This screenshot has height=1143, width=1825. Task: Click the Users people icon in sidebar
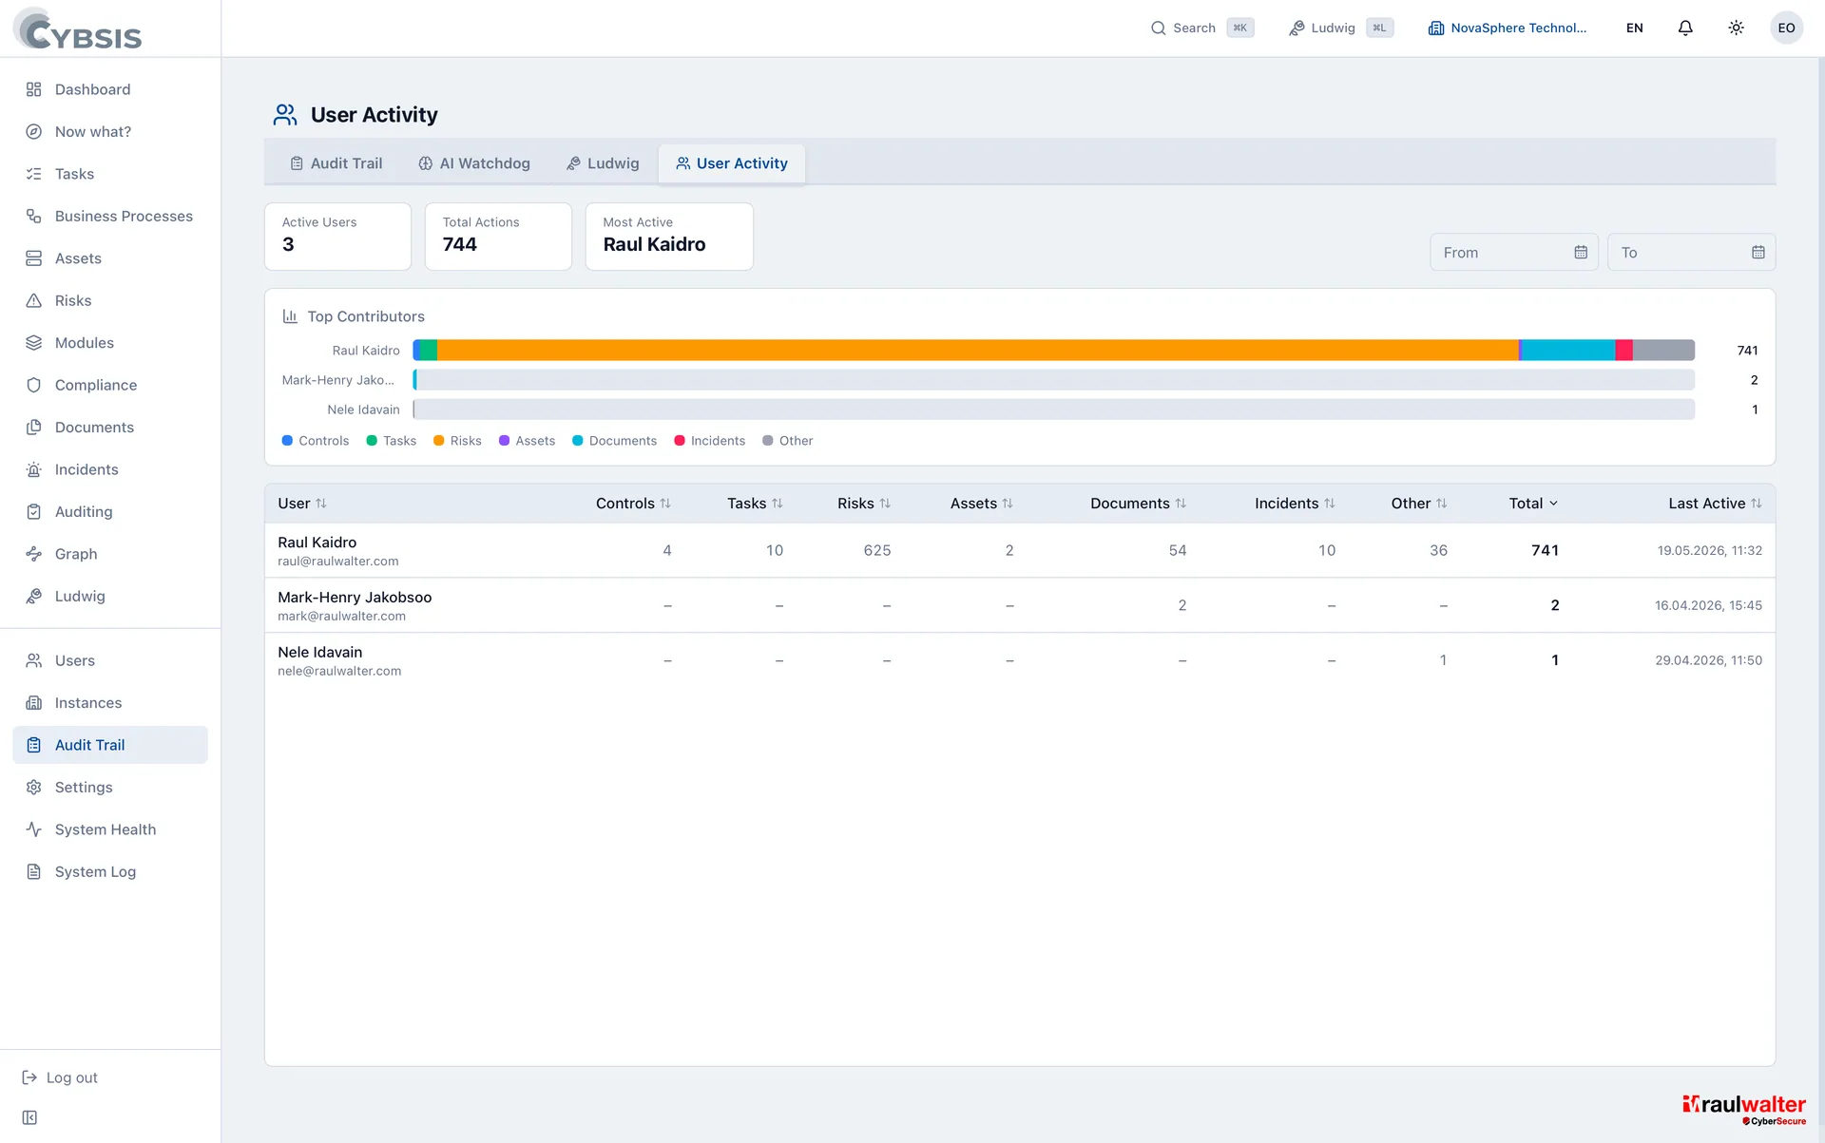pos(34,660)
